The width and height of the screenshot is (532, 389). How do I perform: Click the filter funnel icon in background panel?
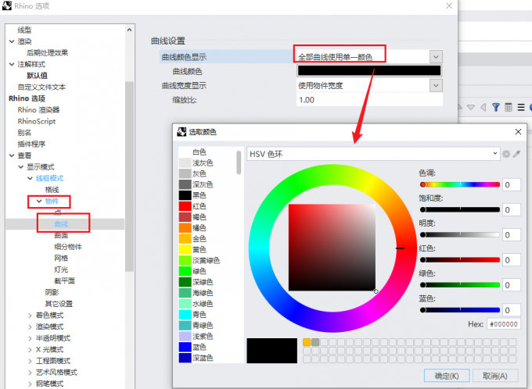[x=496, y=108]
